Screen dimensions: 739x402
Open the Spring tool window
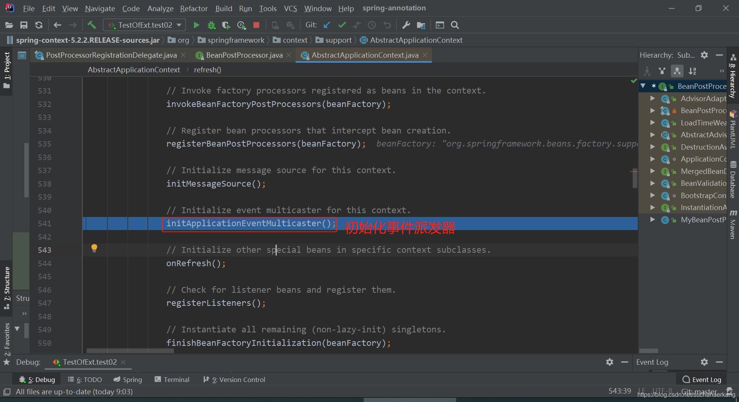pos(128,380)
